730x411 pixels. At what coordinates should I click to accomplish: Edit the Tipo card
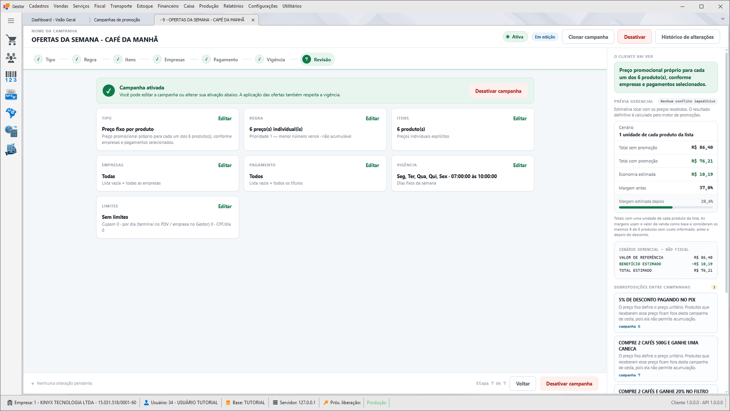[224, 118]
